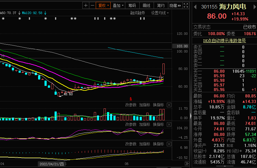Image resolution: width=257 pixels, height=168 pixels.
Task: Go to previous stock arrow
Action: [195, 7]
